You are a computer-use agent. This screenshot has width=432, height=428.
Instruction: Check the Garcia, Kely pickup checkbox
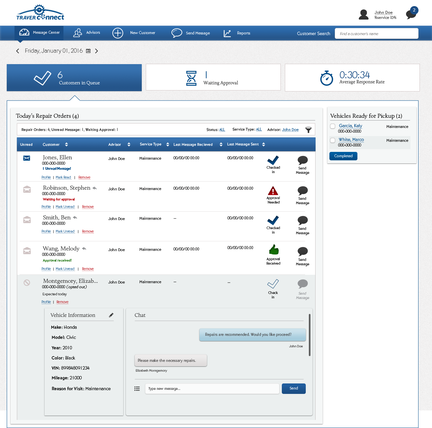[x=333, y=126]
